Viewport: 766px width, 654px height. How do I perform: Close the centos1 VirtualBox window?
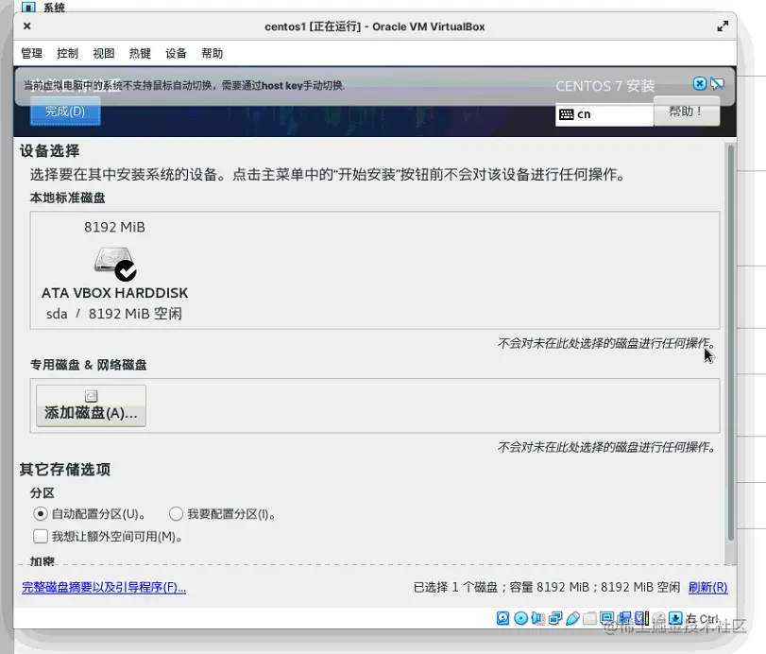27,26
